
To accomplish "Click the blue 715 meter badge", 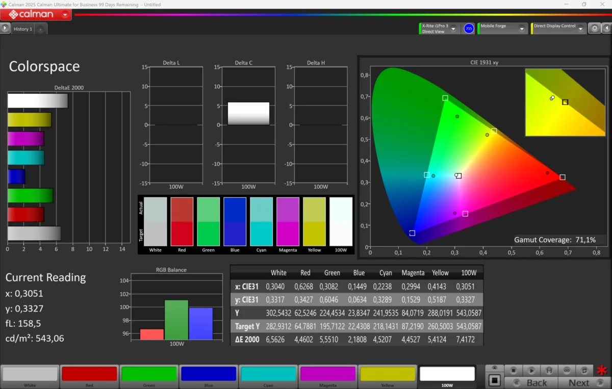I will point(469,29).
